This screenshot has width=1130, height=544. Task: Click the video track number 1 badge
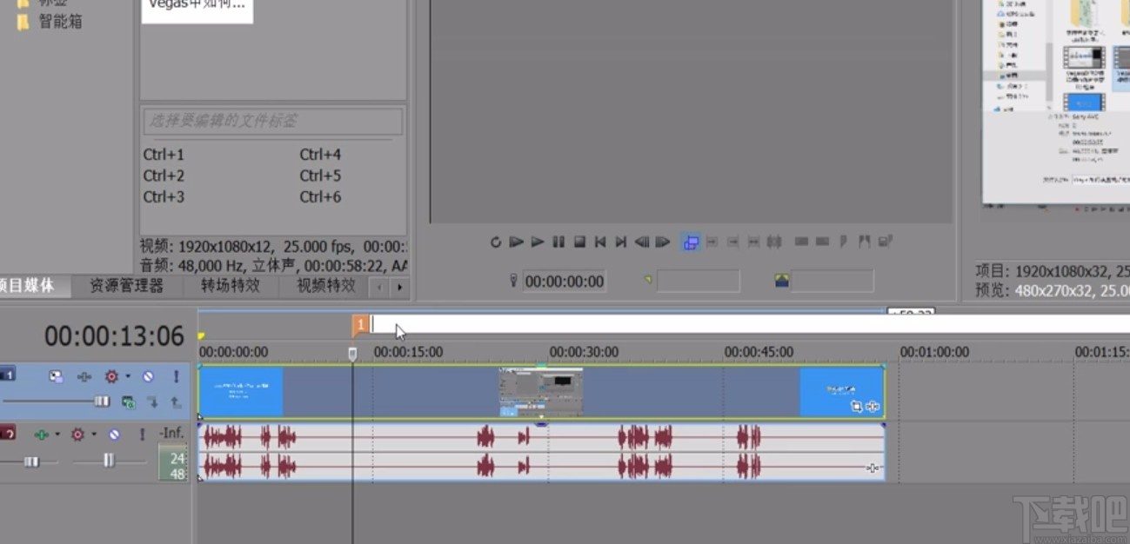click(x=7, y=375)
